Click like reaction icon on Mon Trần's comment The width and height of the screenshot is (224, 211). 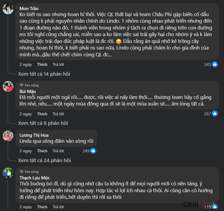(x=215, y=64)
